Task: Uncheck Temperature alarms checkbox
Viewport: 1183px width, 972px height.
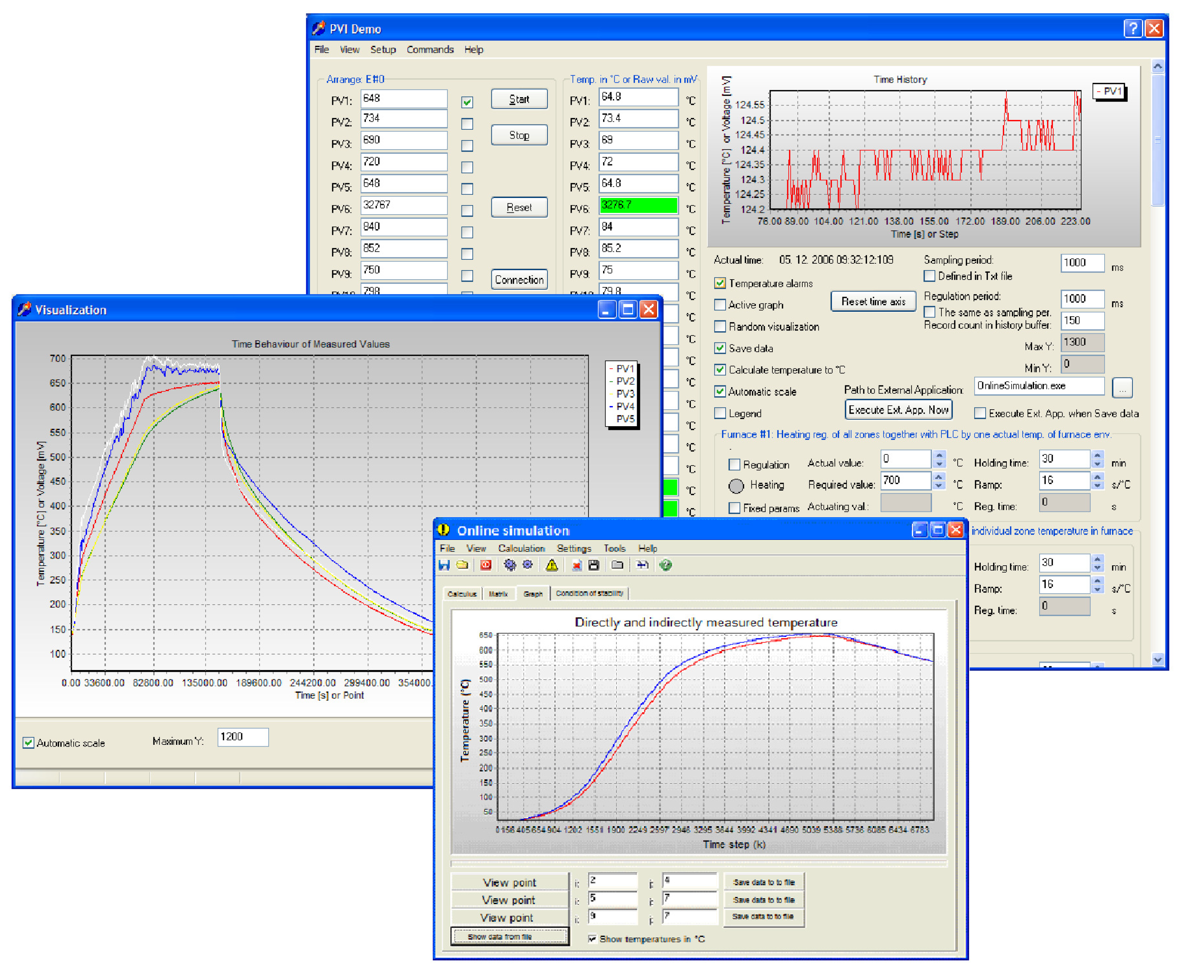Action: [x=720, y=283]
